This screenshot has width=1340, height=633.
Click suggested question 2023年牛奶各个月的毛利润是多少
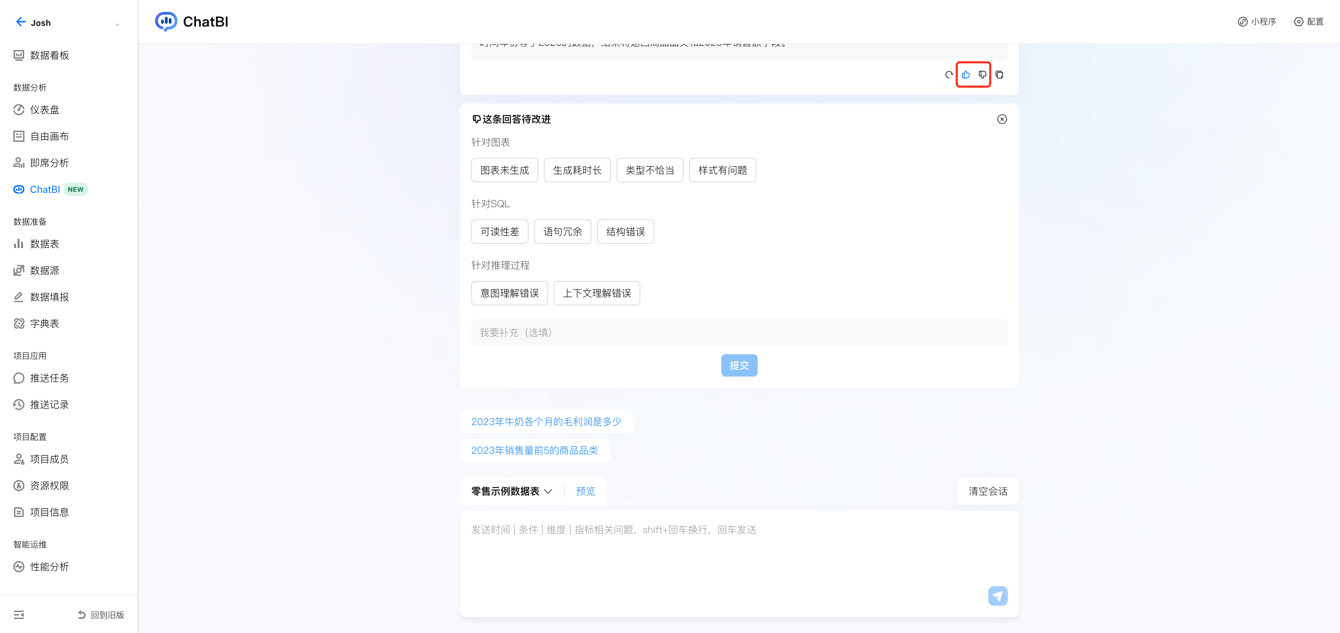pos(546,421)
